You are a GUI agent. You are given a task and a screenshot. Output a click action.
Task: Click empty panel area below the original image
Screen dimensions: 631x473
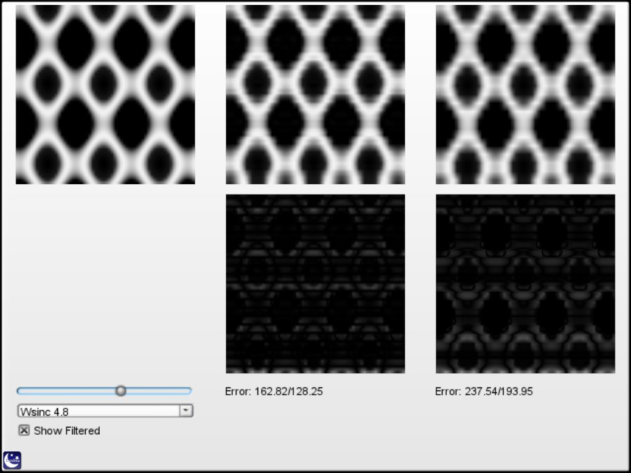[x=105, y=277]
